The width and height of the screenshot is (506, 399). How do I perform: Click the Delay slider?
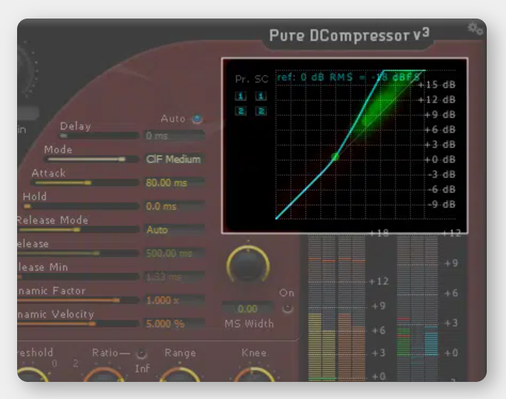coord(99,135)
